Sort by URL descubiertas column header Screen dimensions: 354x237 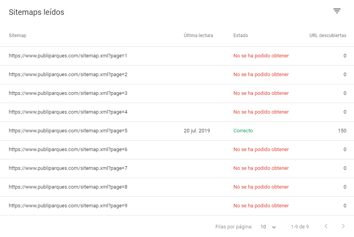(327, 36)
